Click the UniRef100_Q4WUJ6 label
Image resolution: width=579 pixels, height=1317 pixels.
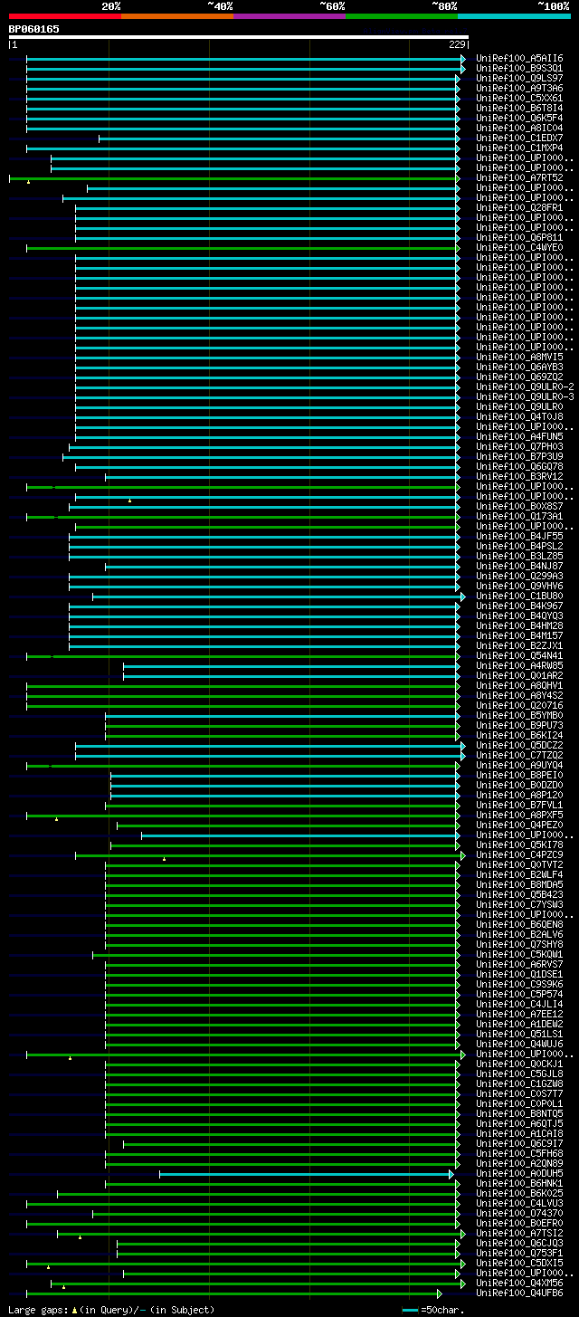(x=519, y=1044)
